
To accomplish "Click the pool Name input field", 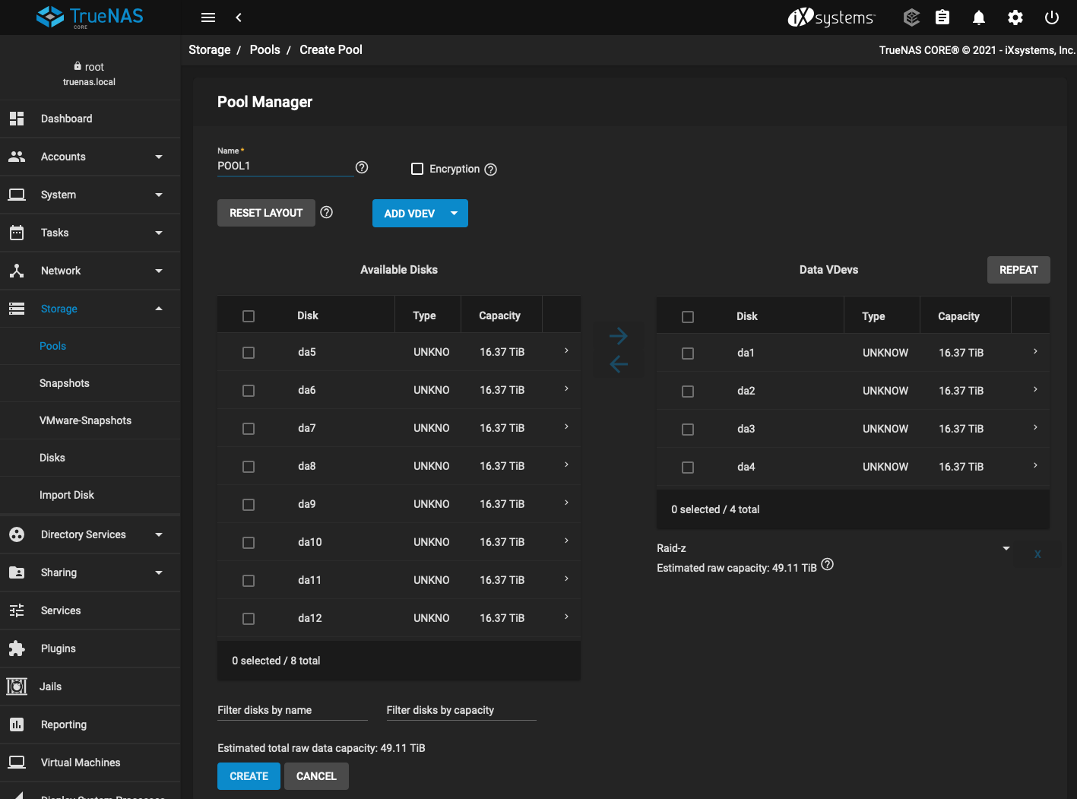I will [x=285, y=166].
